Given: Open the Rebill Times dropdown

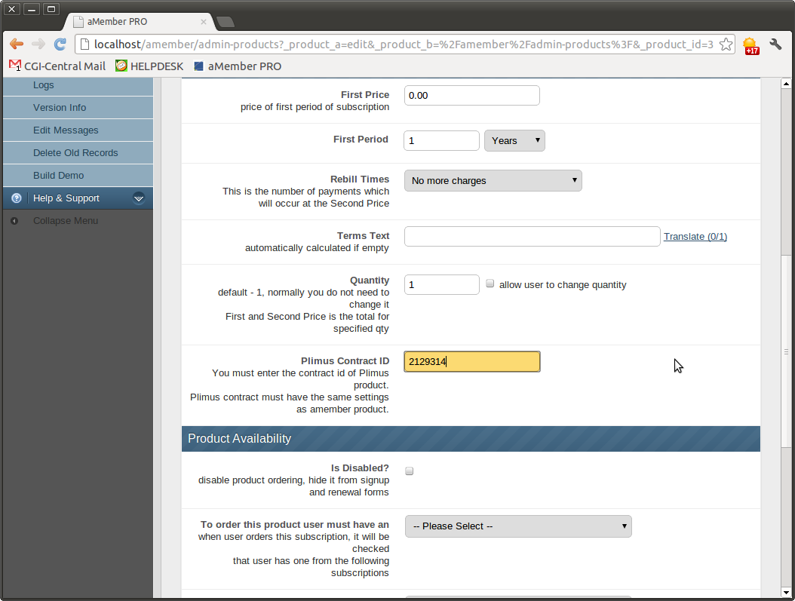Looking at the screenshot, I should 493,181.
